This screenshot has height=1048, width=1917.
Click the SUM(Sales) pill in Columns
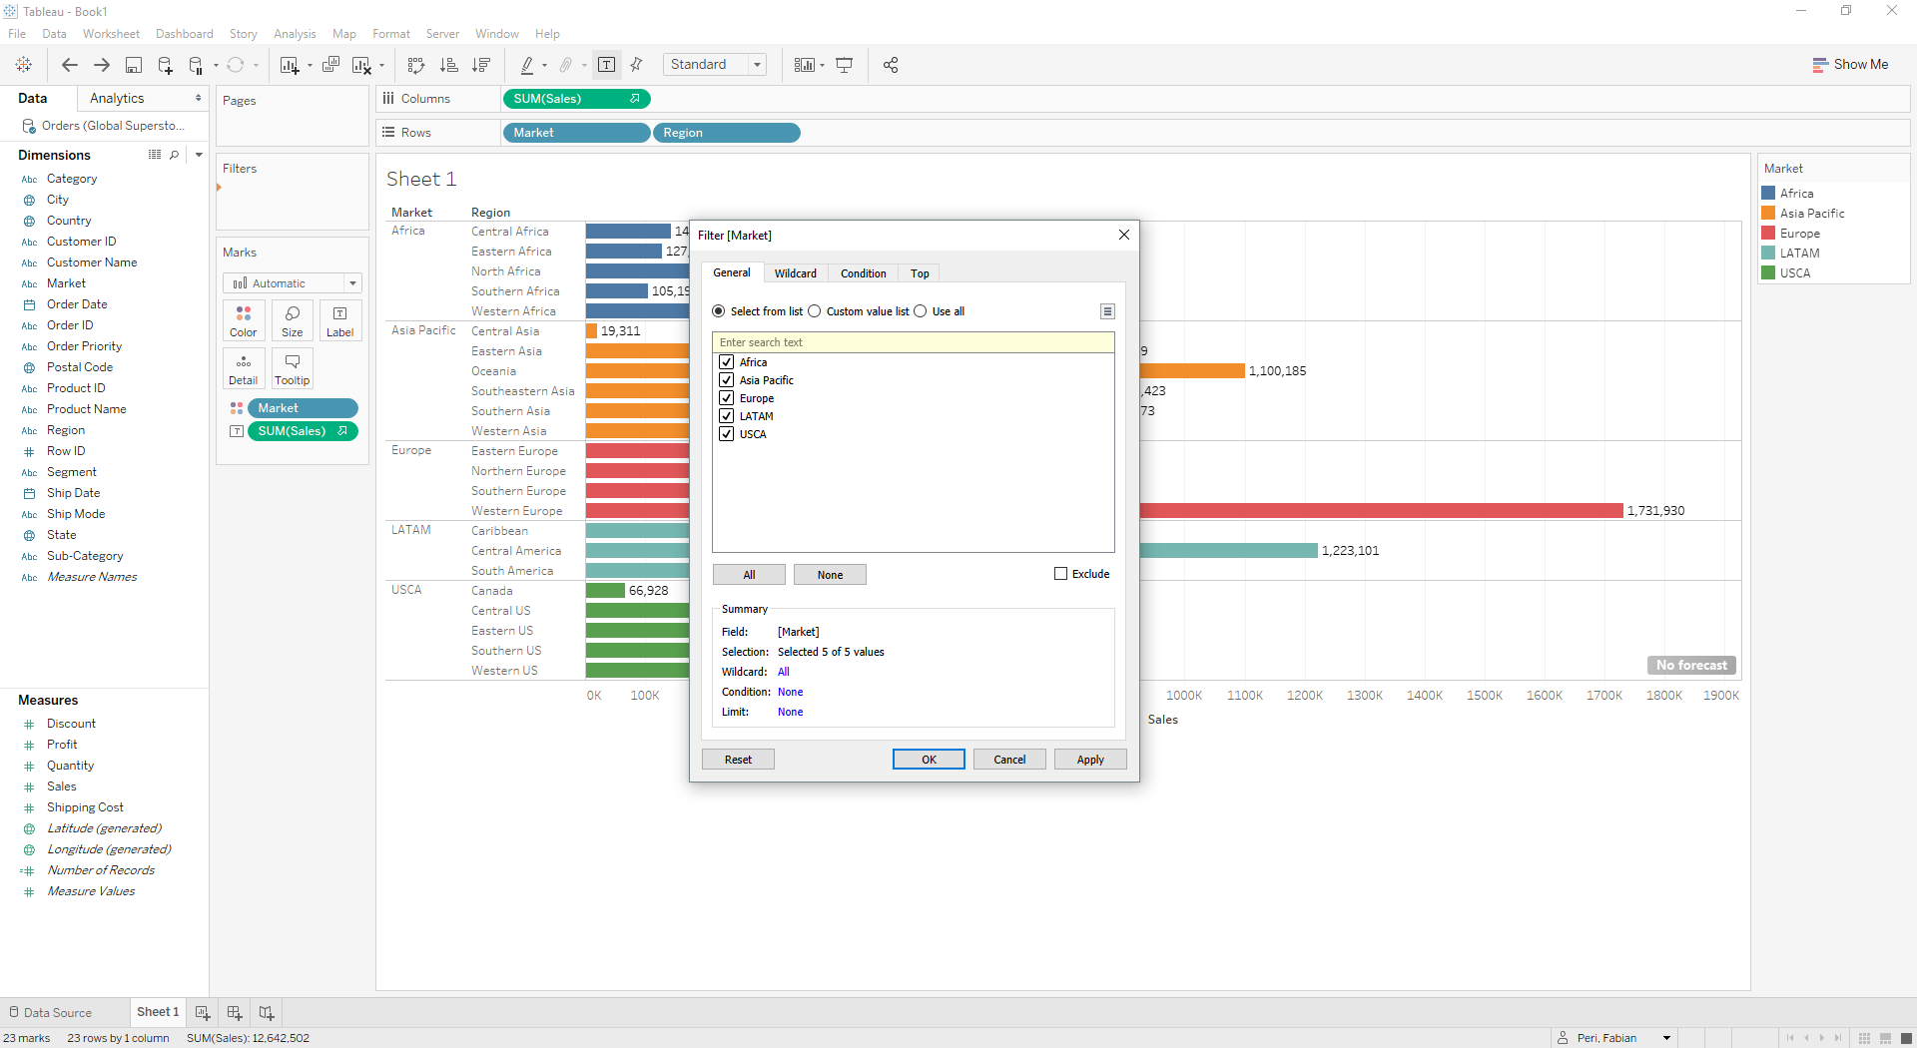[576, 99]
